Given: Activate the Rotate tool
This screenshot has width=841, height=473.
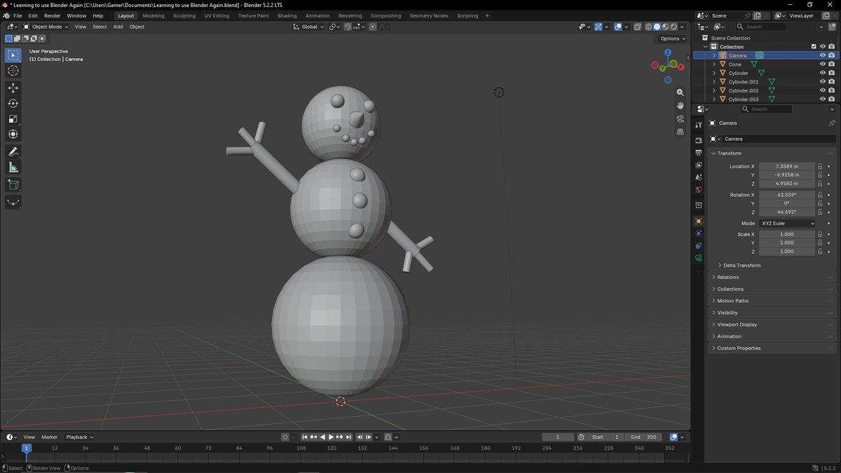Looking at the screenshot, I should click(13, 103).
